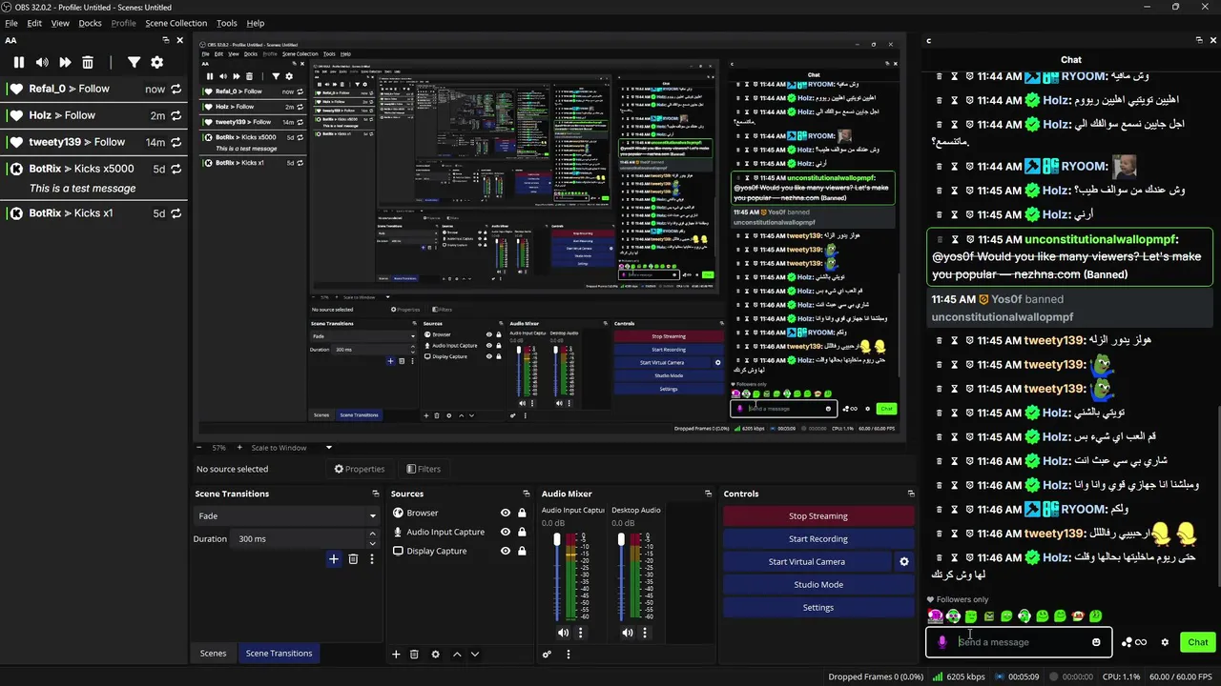Open source Filters button below preview
Viewport: 1221px width, 686px height.
coord(424,469)
